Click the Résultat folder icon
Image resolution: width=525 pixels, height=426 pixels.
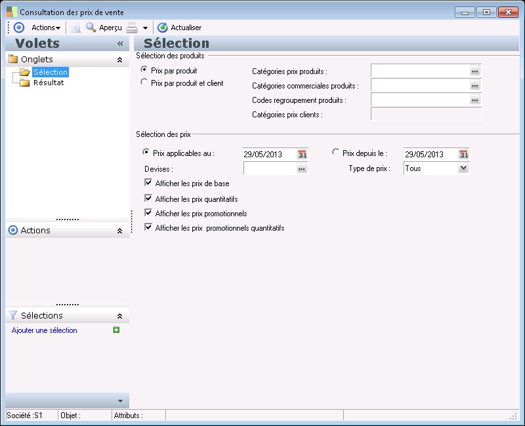(x=25, y=83)
